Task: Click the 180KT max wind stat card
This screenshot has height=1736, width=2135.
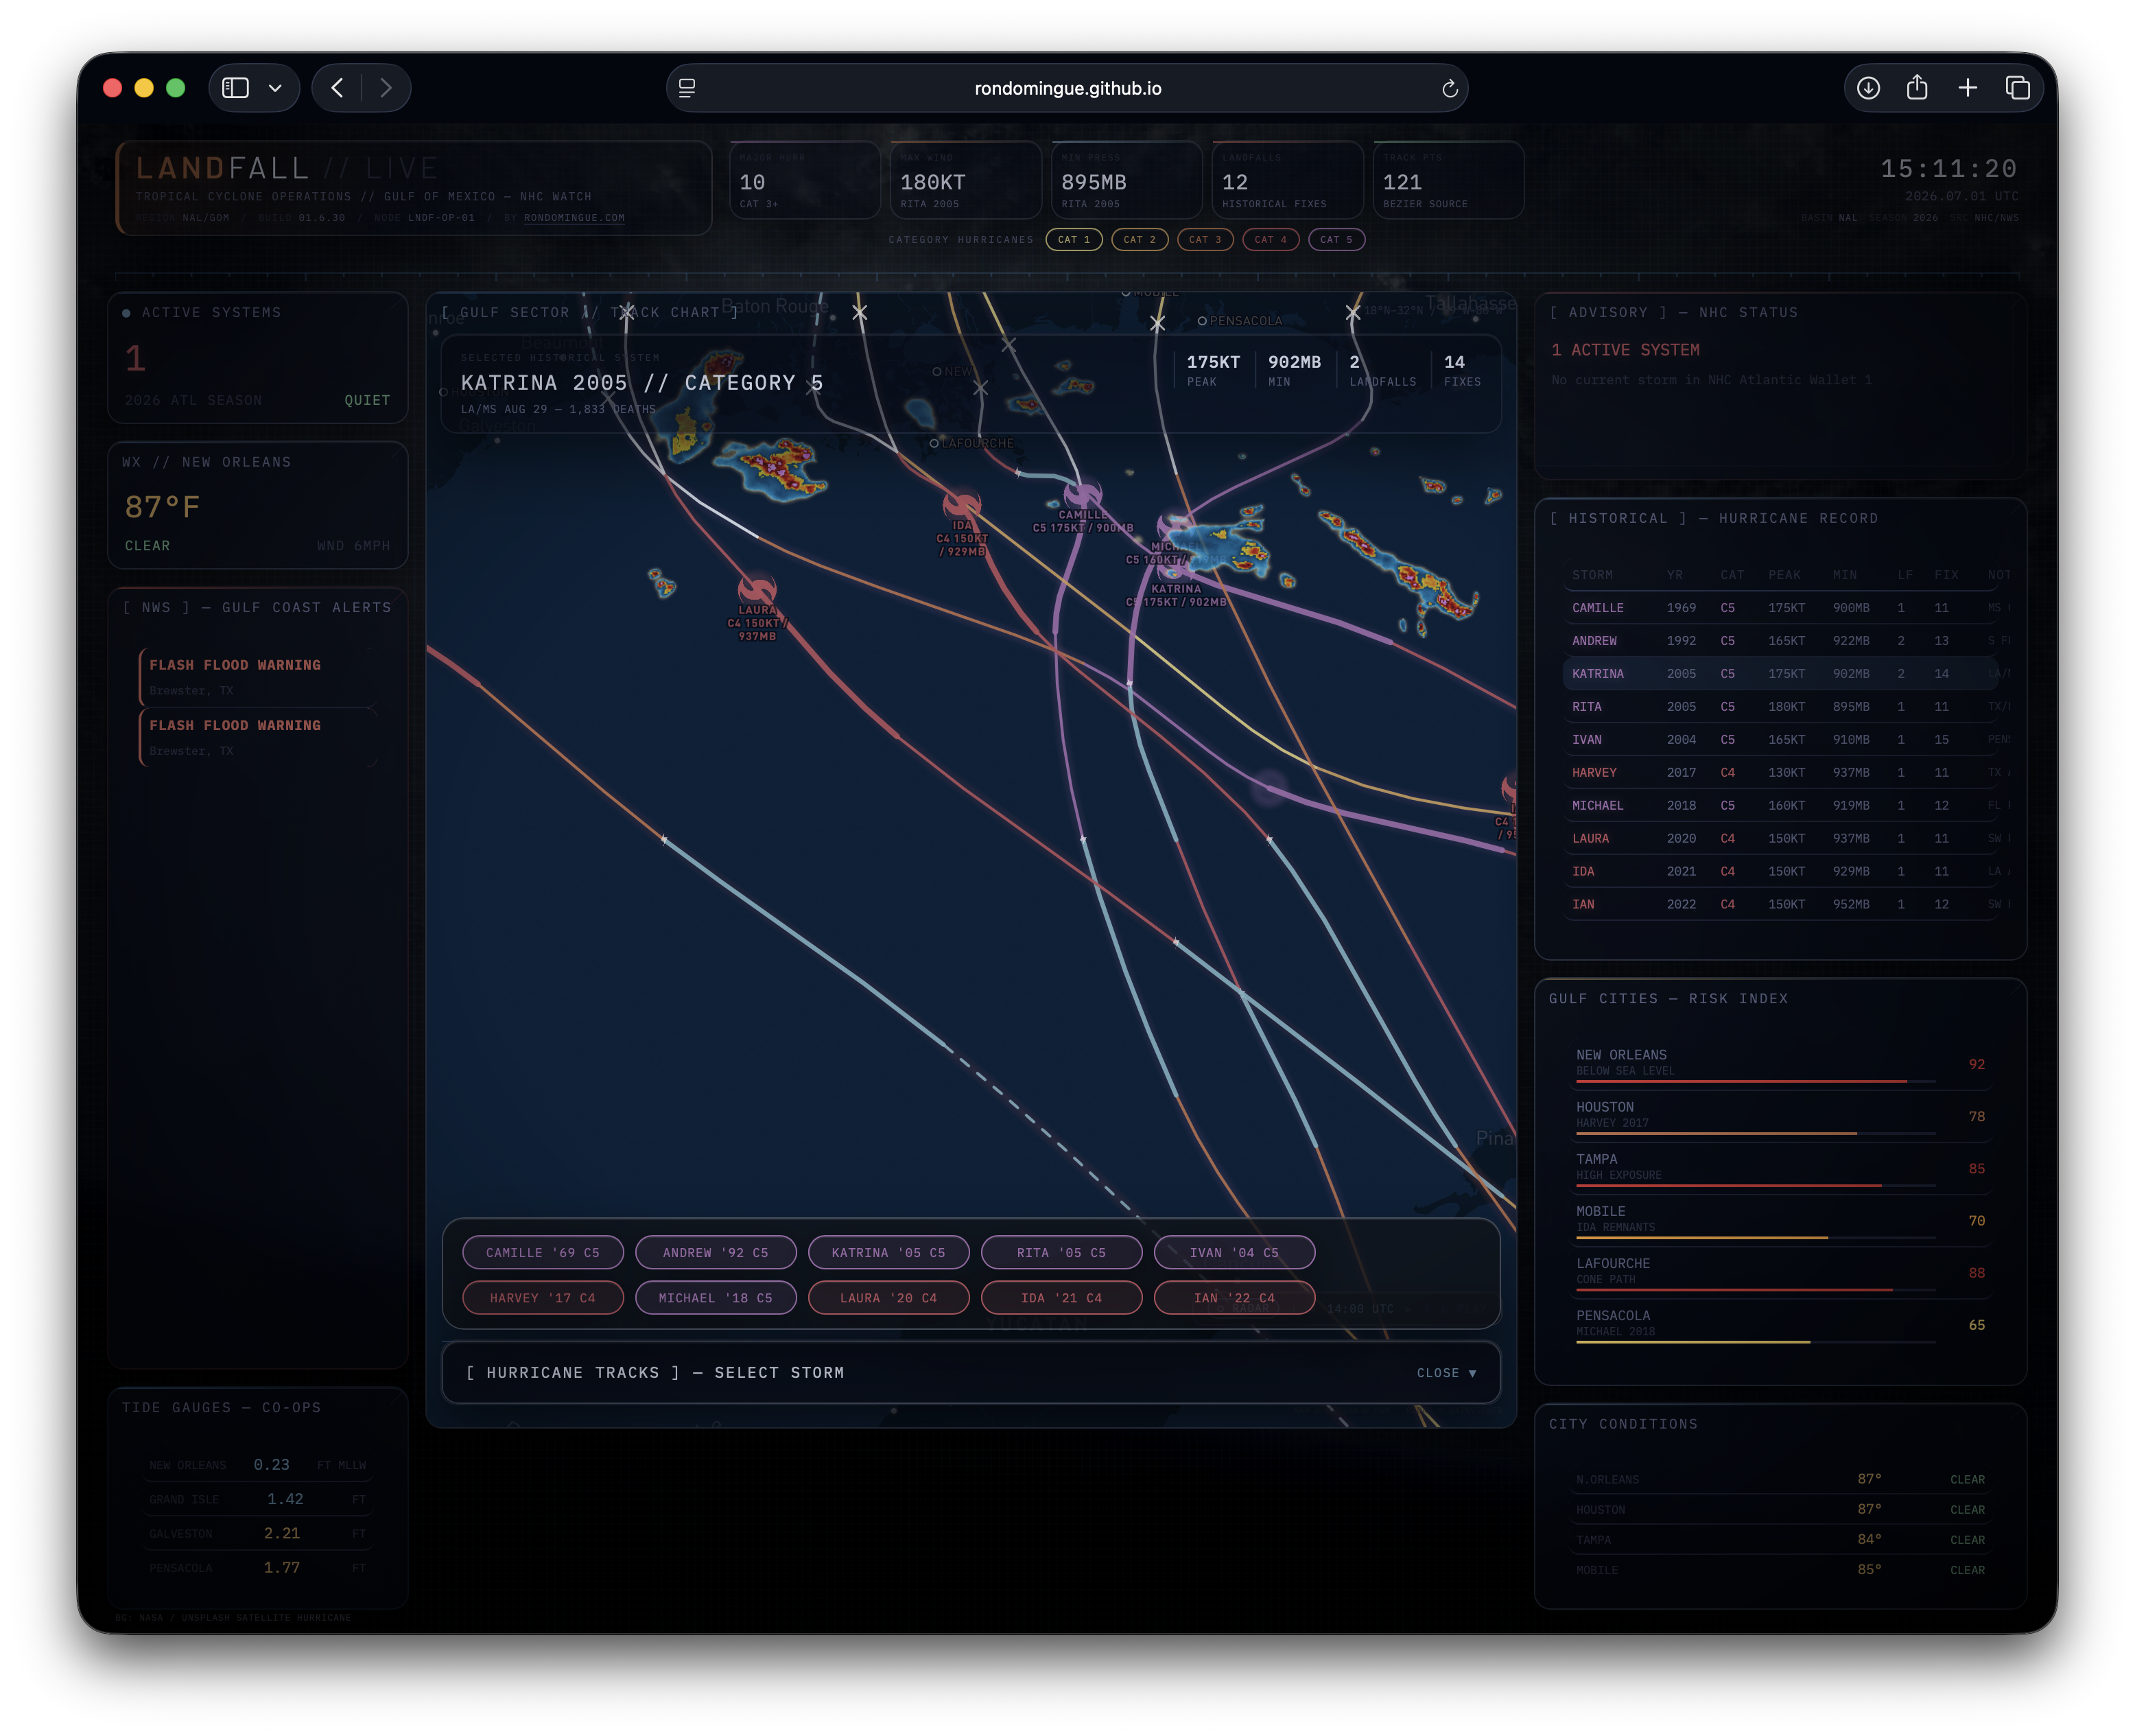Action: (965, 180)
